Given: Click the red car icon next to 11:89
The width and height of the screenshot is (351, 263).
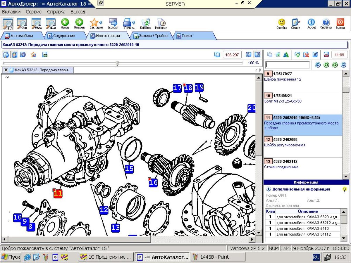Looking at the screenshot, I should pos(326,54).
